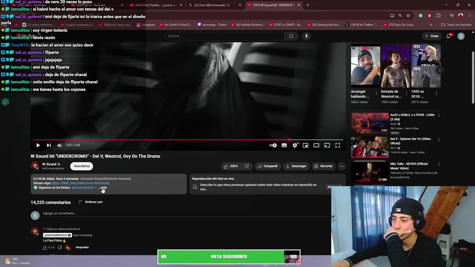This screenshot has height=267, width=475.
Task: Open the 1993 vs 2018 short
Action: click(x=426, y=66)
